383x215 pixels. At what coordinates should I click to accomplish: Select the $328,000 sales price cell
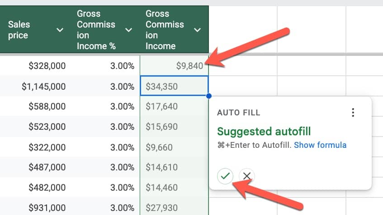[x=36, y=66]
